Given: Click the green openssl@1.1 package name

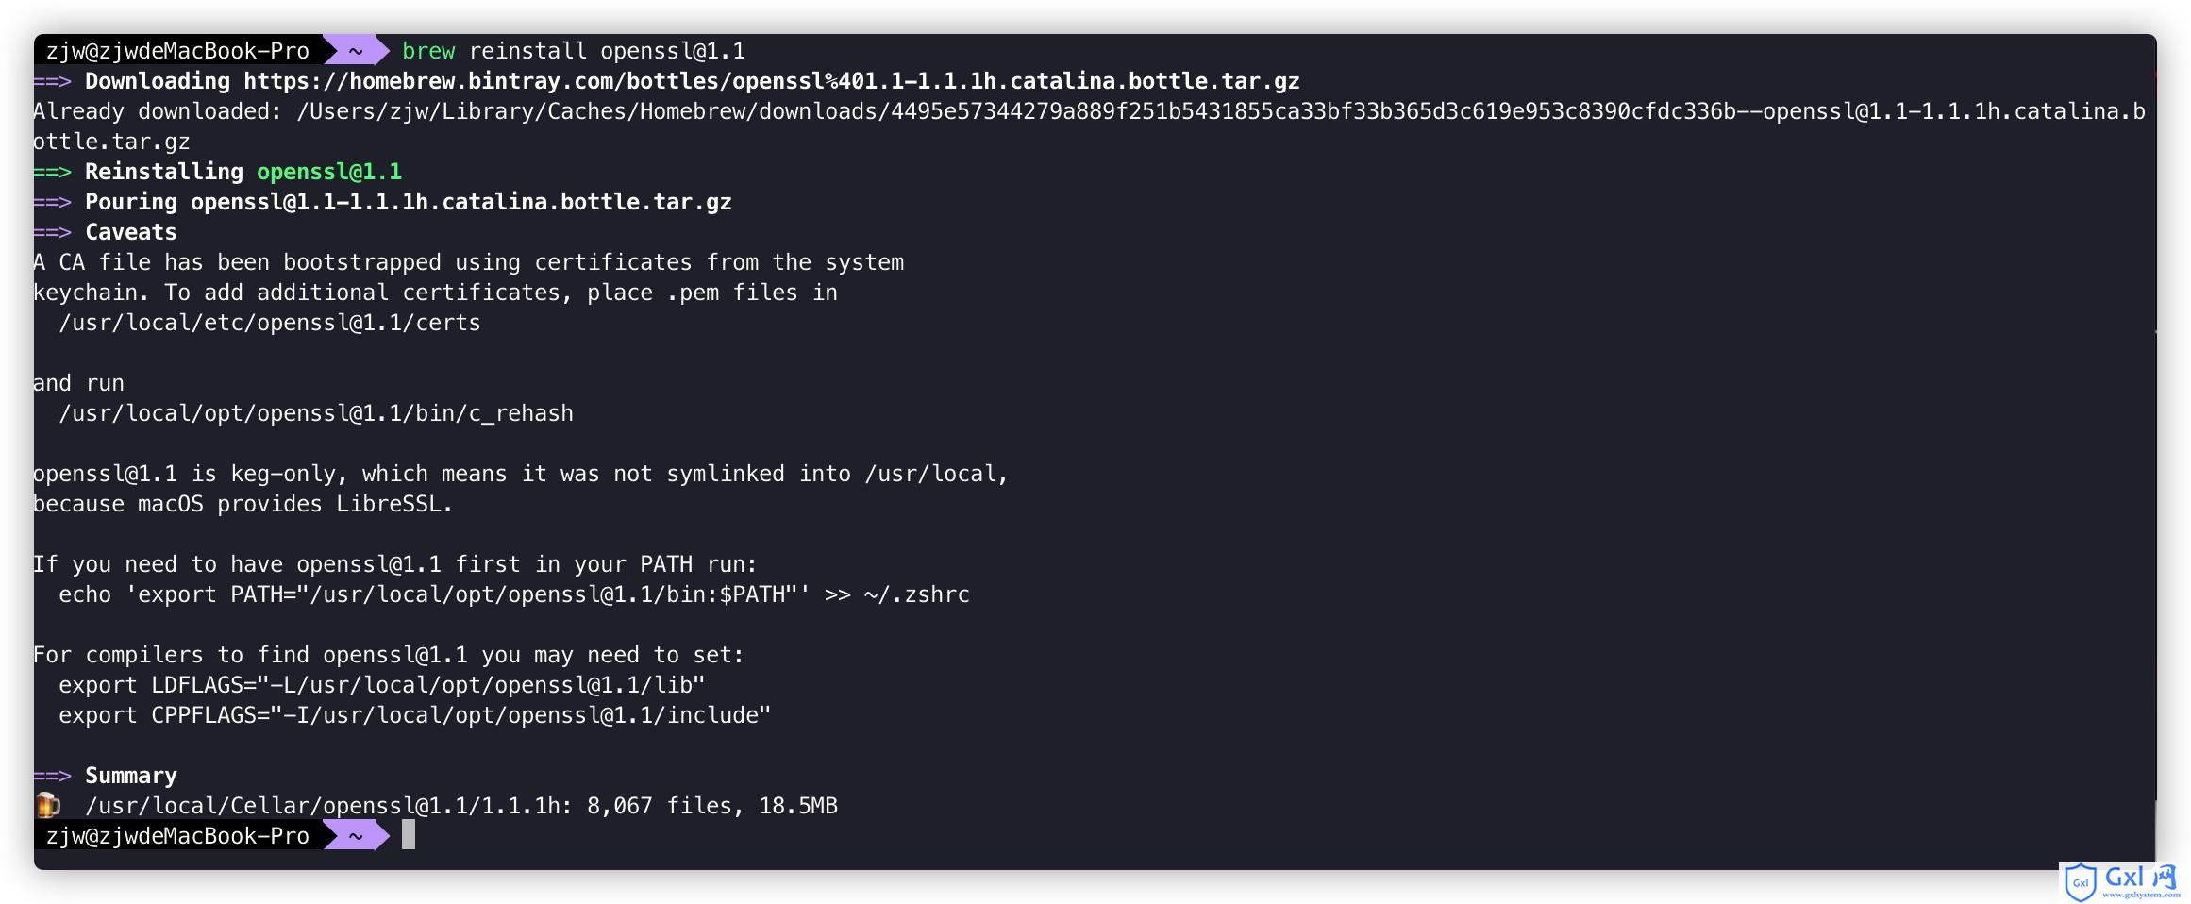Looking at the screenshot, I should point(329,172).
